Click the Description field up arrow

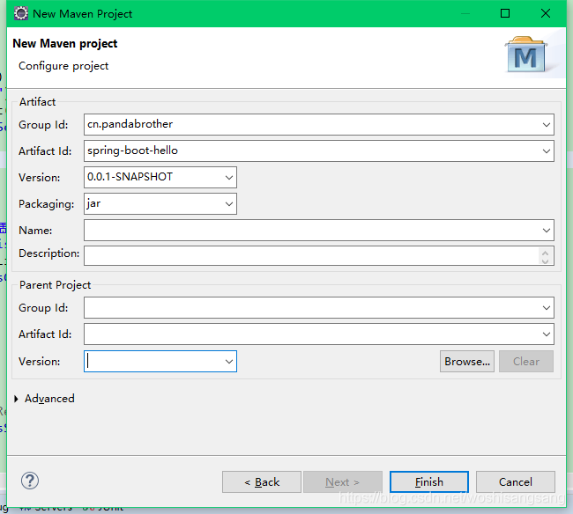(546, 252)
